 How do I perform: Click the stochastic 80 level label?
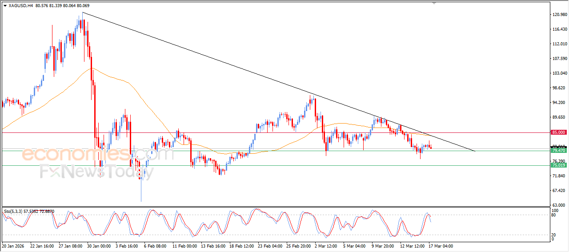coord(553,215)
